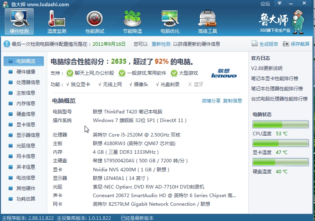The width and height of the screenshot is (315, 221).
Task: Click the 生成报告 report icon
Action: click(x=255, y=43)
